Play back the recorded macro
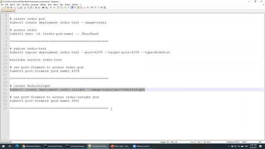This screenshot has height=149, width=265. [x=99, y=7]
